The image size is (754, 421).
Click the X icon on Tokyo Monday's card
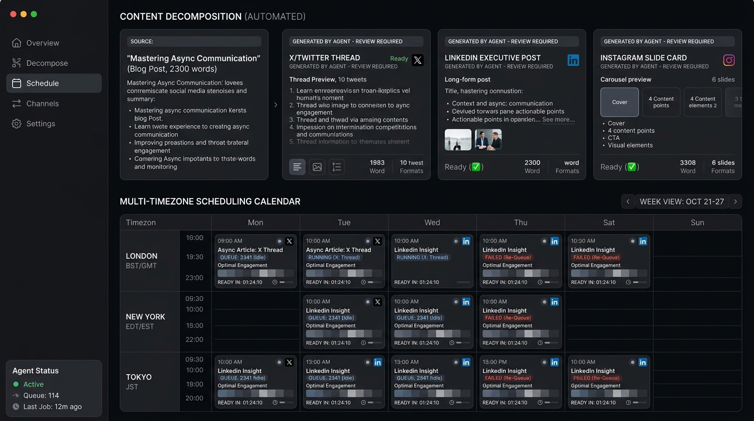pyautogui.click(x=289, y=362)
